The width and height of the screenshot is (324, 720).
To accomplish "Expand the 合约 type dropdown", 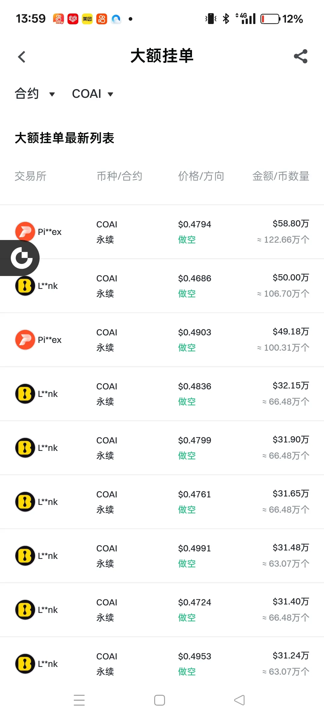I will pyautogui.click(x=34, y=94).
